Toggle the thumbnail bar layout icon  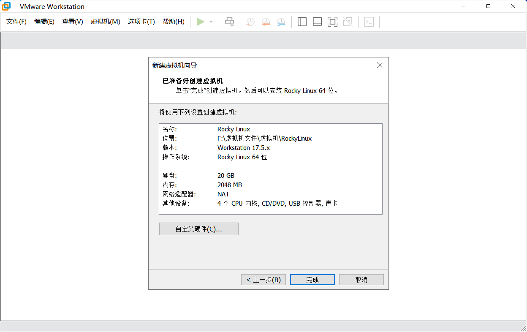(x=317, y=22)
